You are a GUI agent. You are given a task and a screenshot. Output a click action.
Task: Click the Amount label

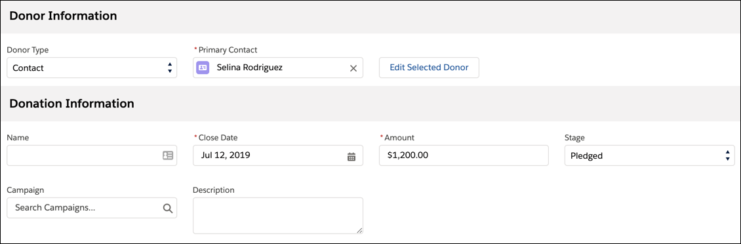pos(399,138)
